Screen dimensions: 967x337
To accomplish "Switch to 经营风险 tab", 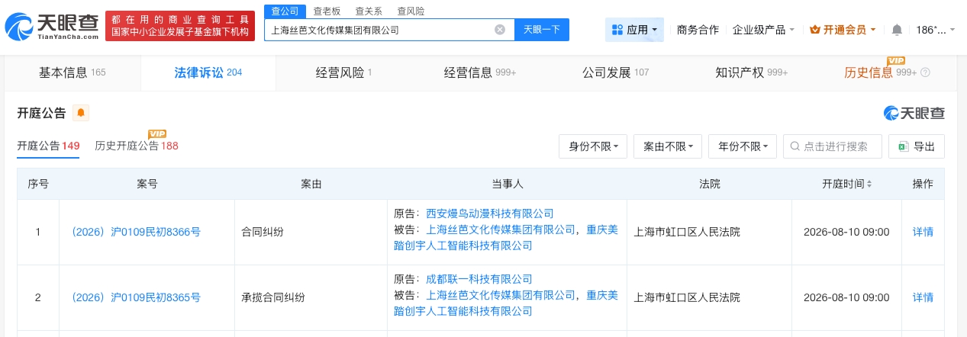I will coord(343,73).
